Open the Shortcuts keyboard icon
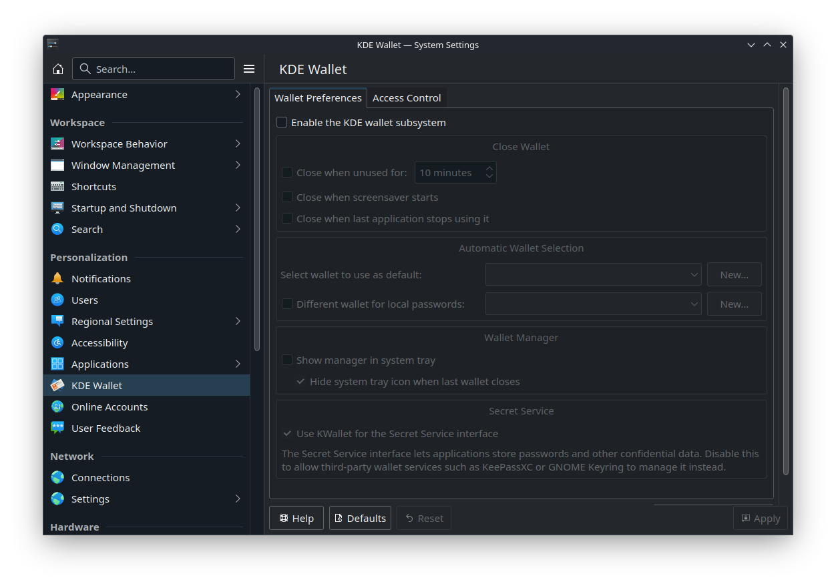Viewport: 836px width, 586px height. [57, 187]
